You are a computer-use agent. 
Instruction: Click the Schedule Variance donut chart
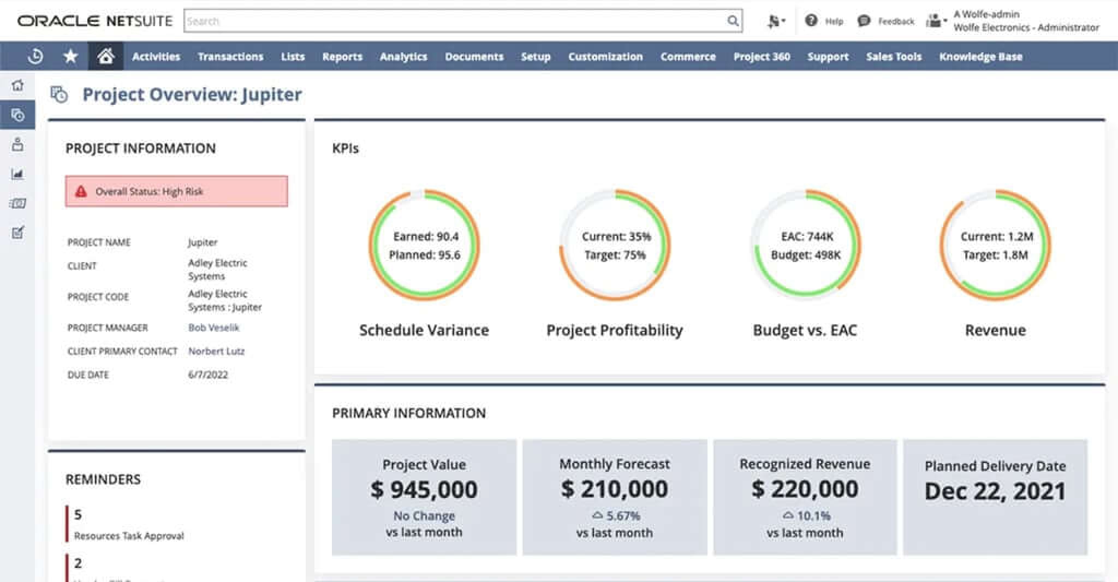pos(424,245)
